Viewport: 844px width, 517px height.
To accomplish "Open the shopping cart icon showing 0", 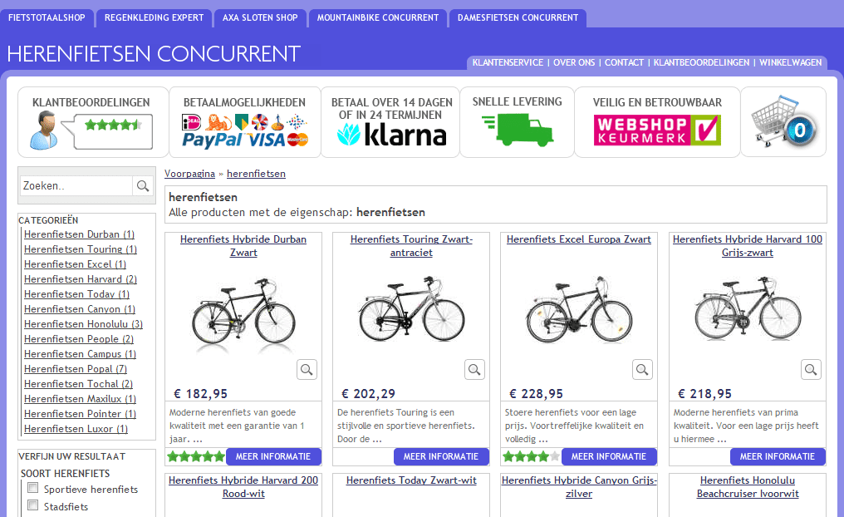I will (783, 121).
